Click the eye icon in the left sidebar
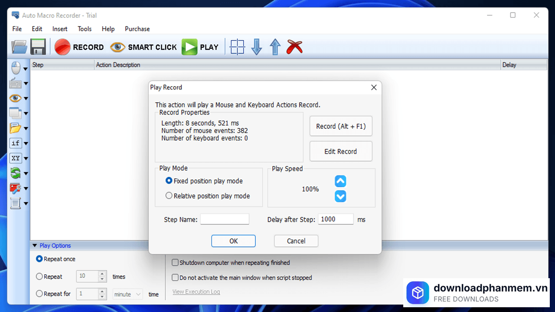 [16, 98]
